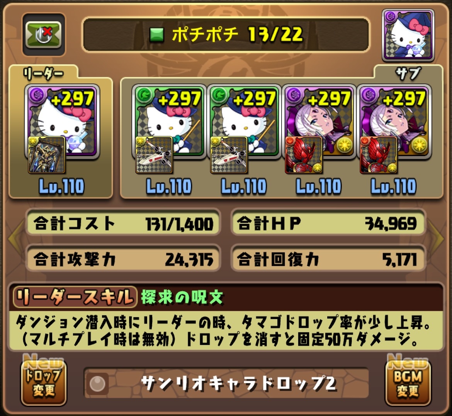Screen dimensions: 452x416
Task: Tap the red armor assist on last sub
Action: [379, 155]
